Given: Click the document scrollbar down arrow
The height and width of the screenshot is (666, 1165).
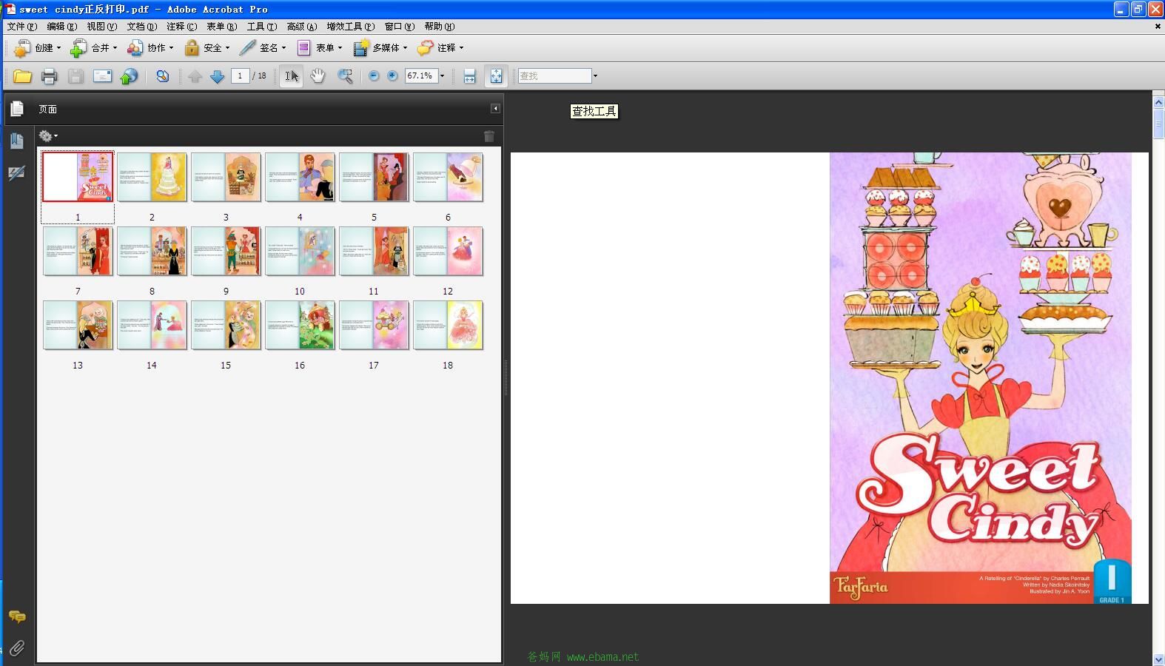Looking at the screenshot, I should coord(1158,659).
